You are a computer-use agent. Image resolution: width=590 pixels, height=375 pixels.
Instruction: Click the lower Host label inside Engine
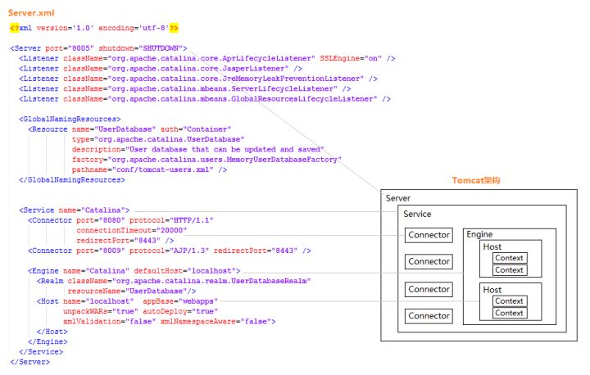click(492, 290)
